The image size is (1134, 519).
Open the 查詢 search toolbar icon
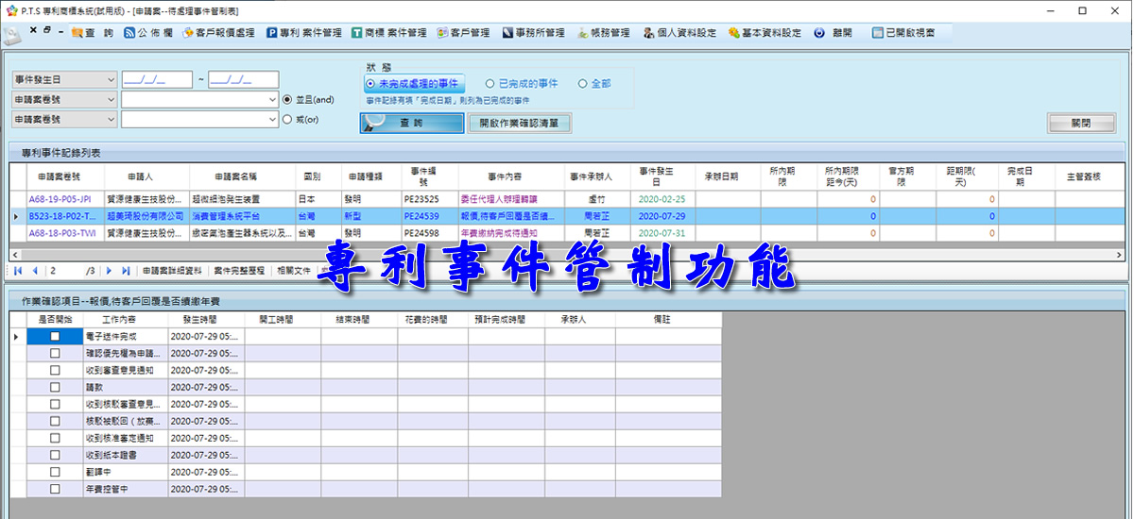[93, 32]
